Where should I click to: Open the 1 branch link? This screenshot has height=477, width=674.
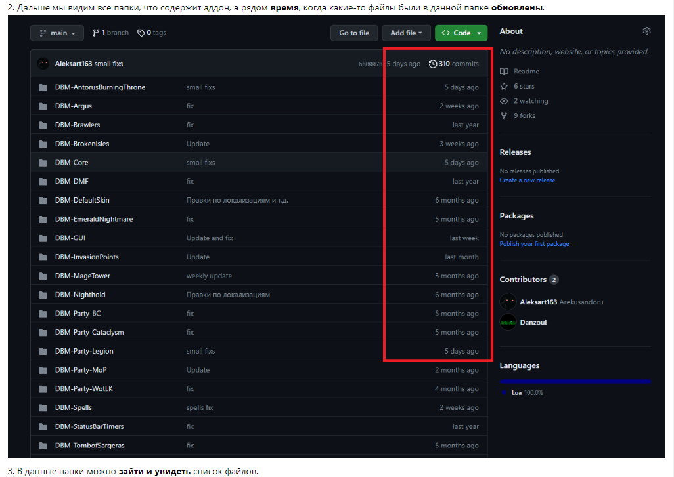coord(111,33)
